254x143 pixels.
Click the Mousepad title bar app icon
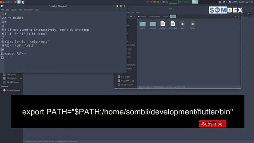pos(2,6)
